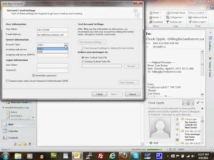Viewport: 214px width, 160px height.
Task: Click zoom in plus button in status bar
Action: point(211,149)
